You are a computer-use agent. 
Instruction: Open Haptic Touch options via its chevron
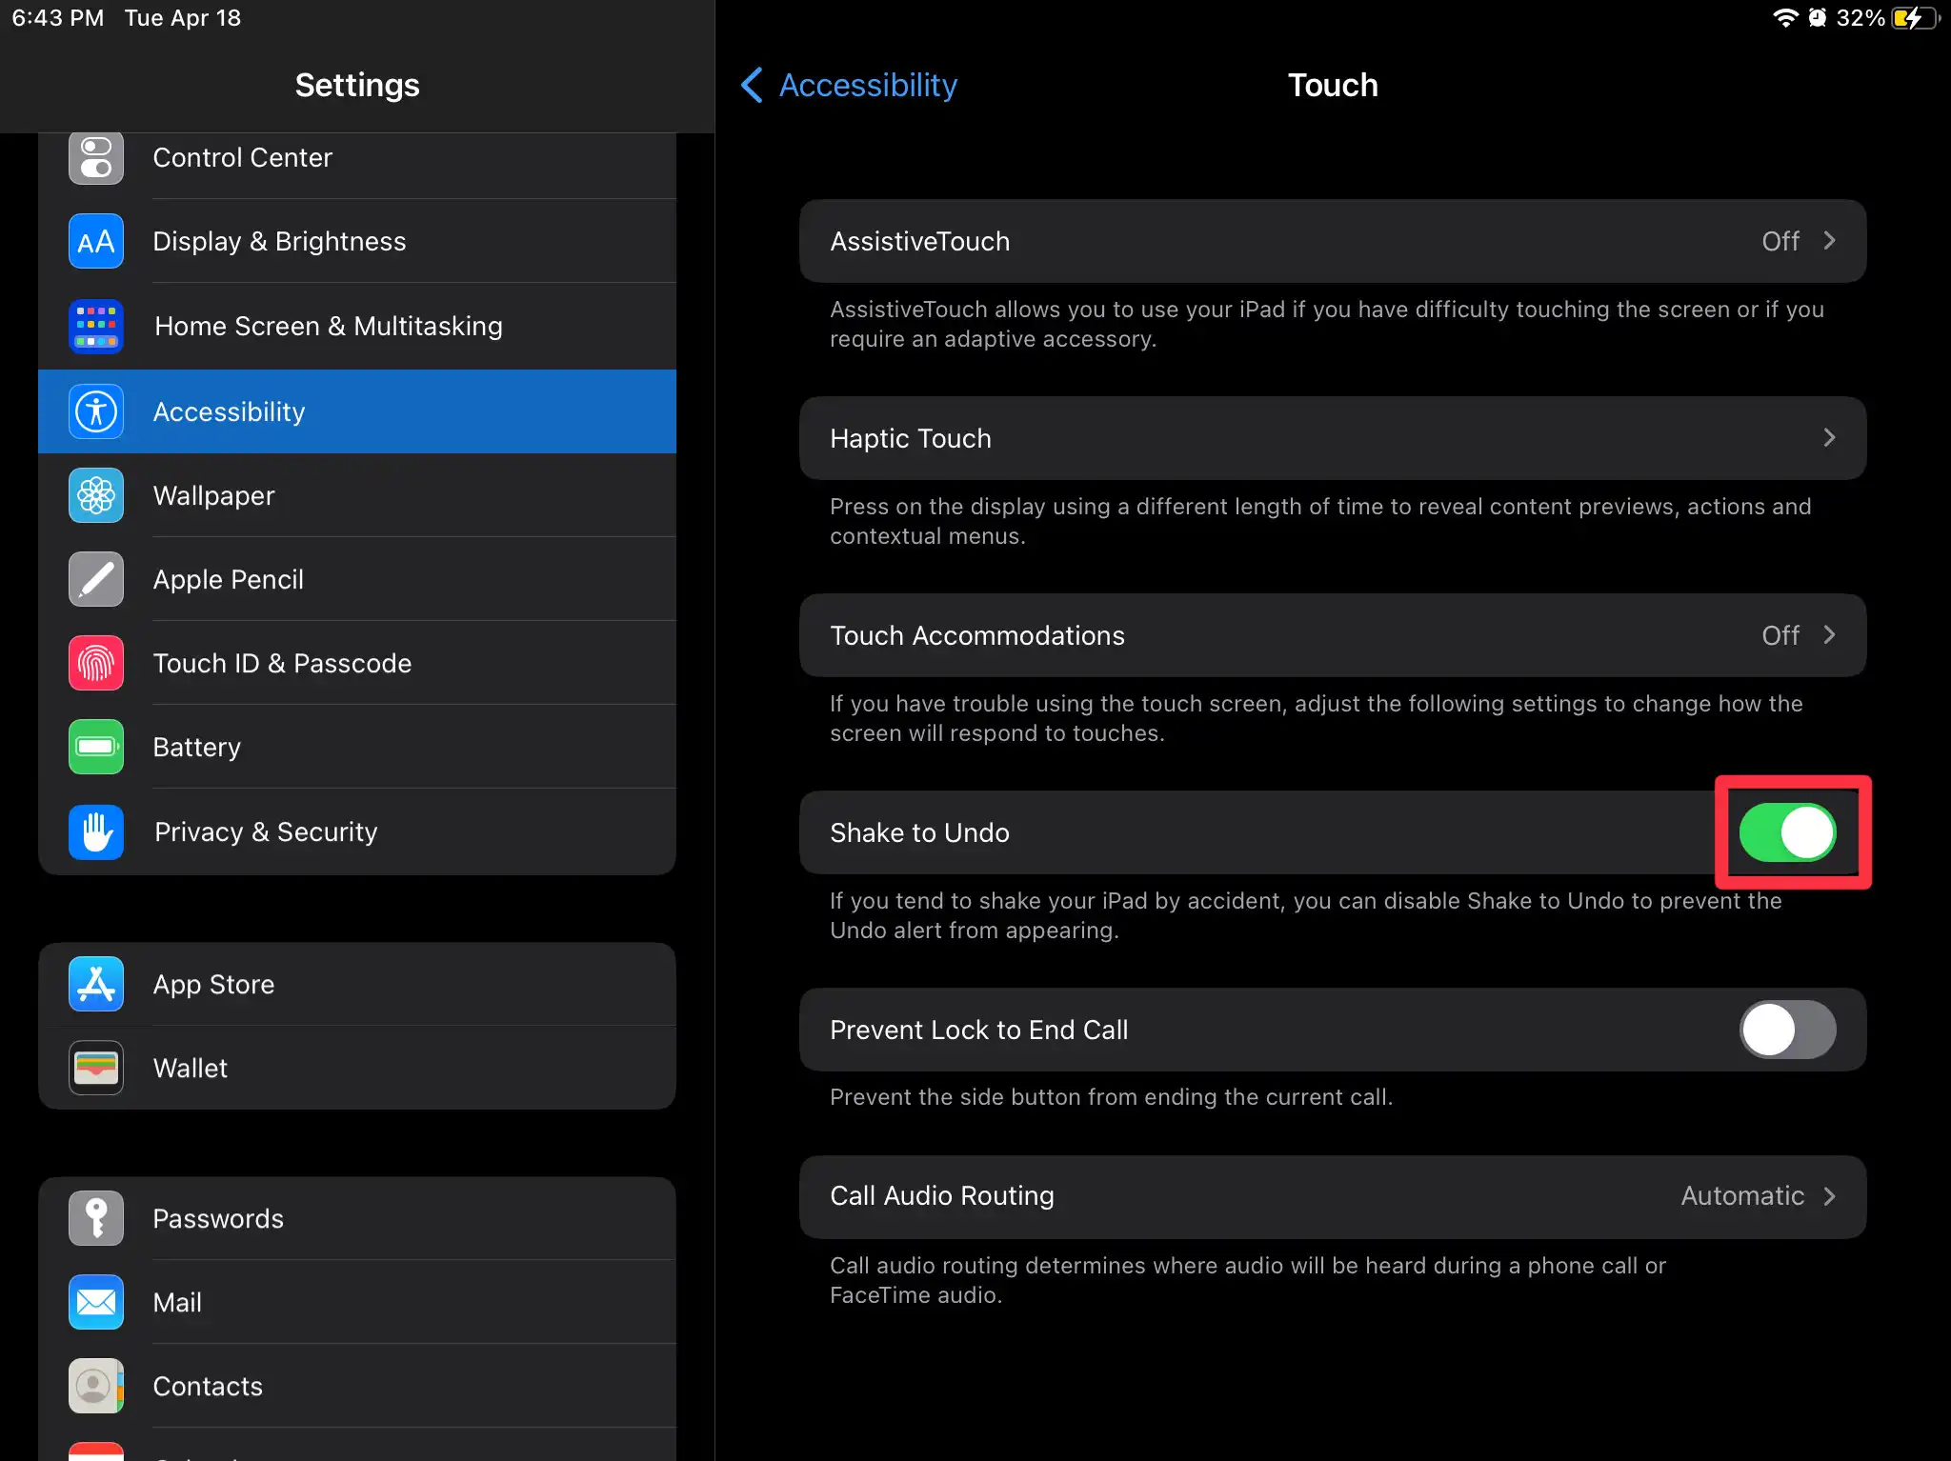[x=1829, y=438]
